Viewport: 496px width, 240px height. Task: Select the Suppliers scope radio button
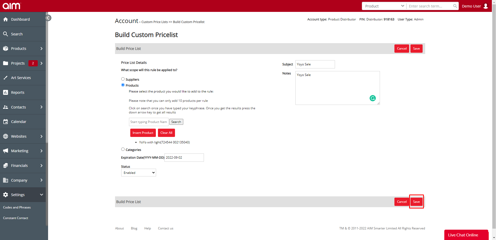[x=123, y=79]
